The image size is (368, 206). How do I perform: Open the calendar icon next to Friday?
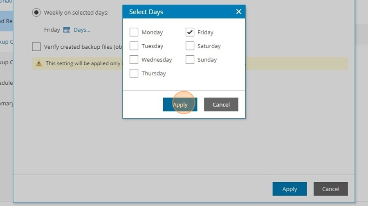[67, 30]
